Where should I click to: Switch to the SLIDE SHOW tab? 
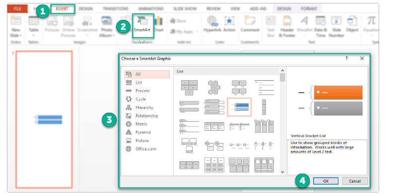185,9
